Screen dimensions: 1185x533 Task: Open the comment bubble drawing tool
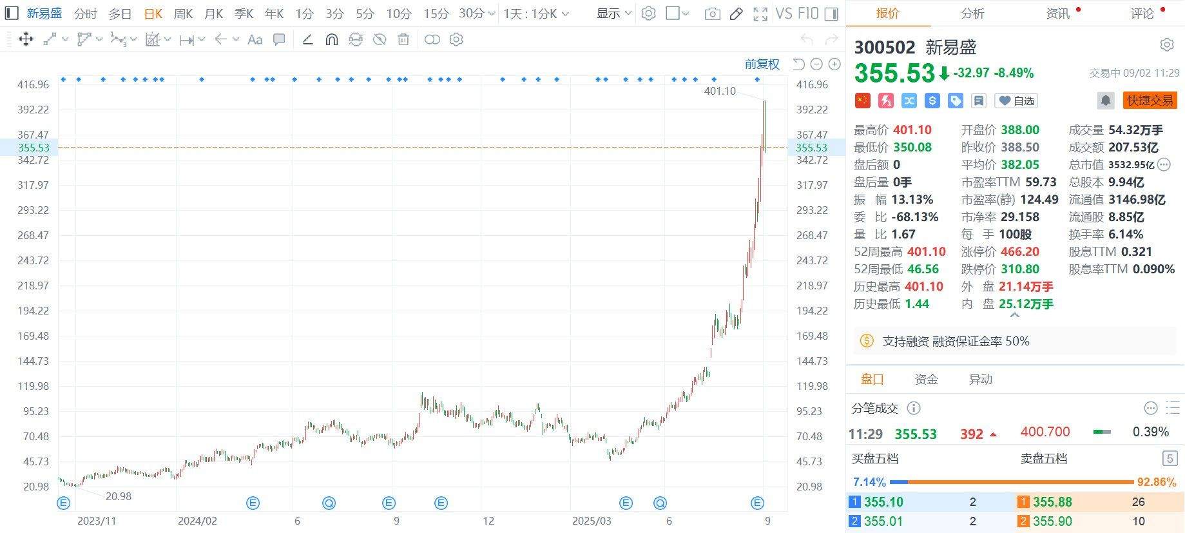(279, 40)
